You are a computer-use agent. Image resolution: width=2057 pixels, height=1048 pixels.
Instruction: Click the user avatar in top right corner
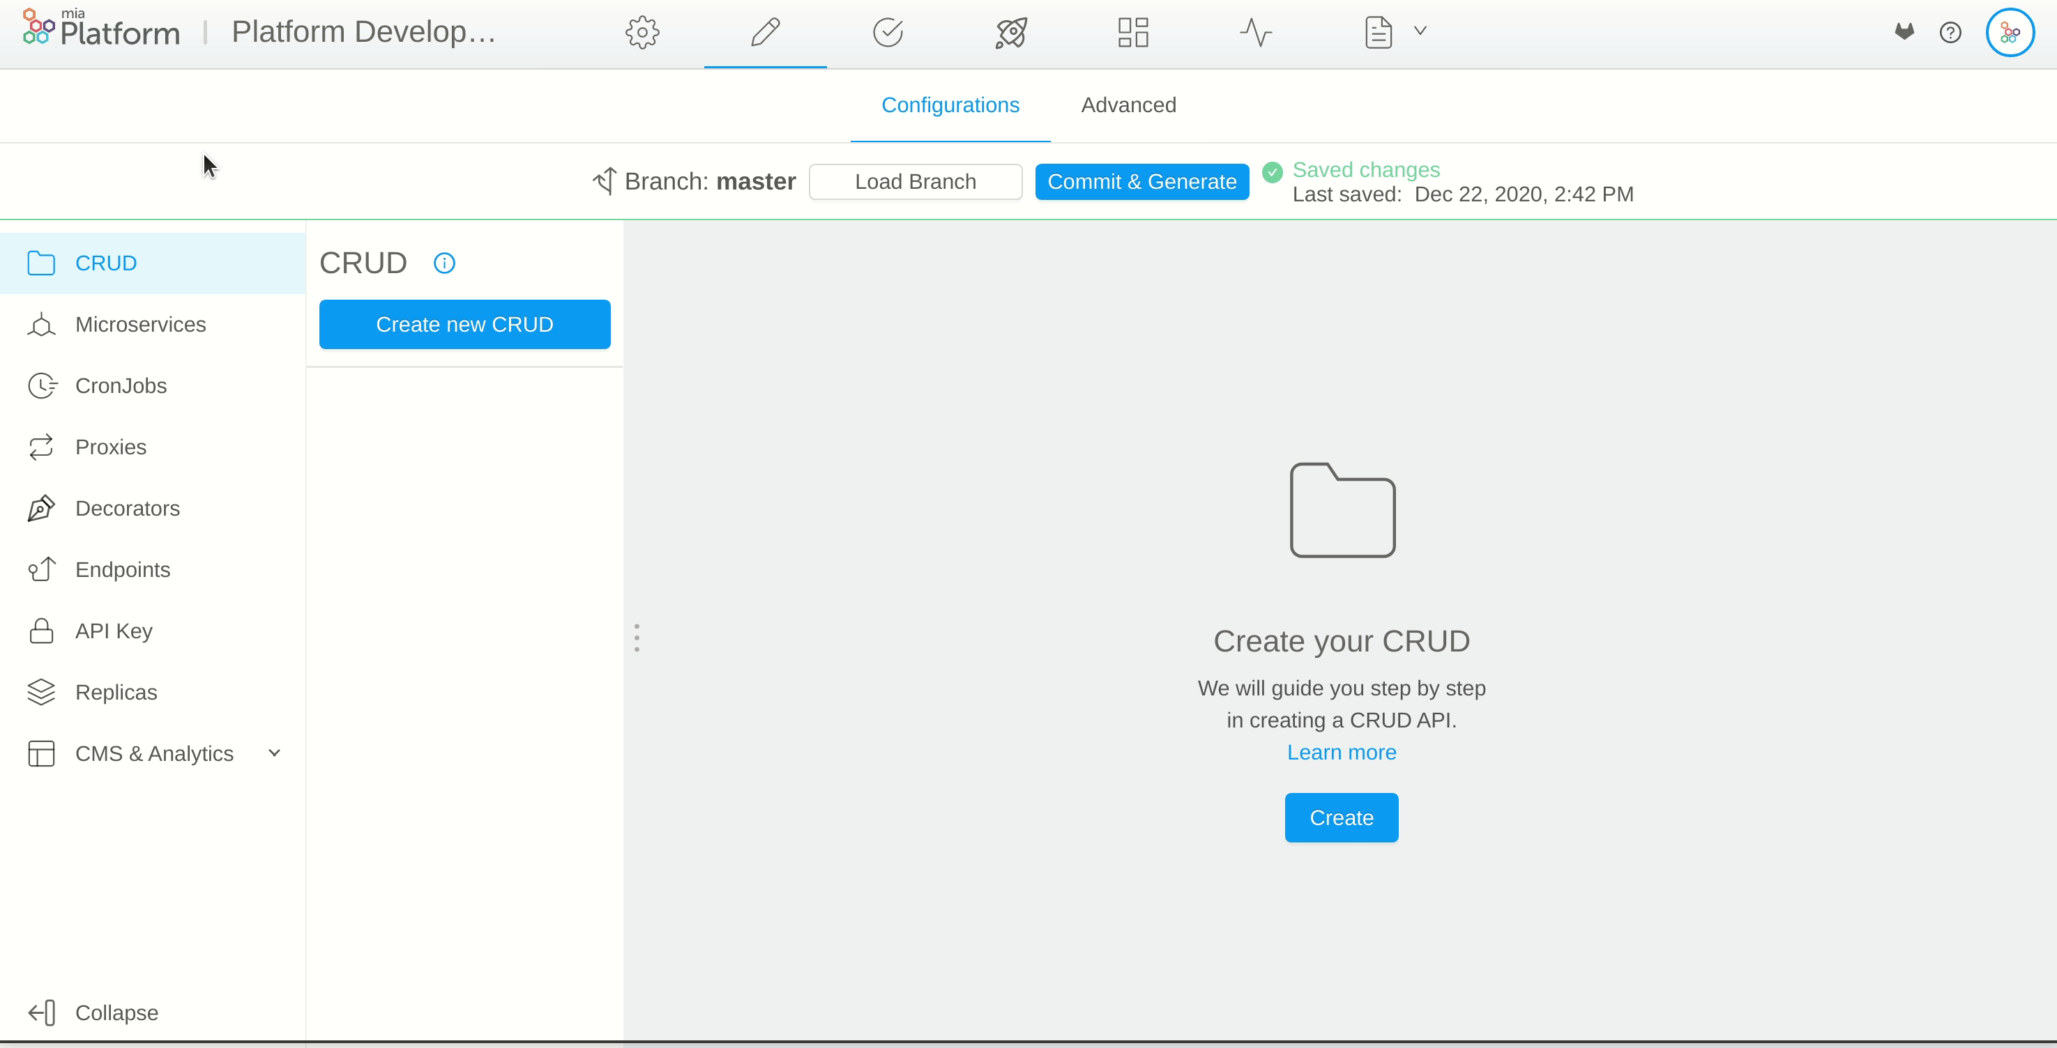tap(2010, 32)
